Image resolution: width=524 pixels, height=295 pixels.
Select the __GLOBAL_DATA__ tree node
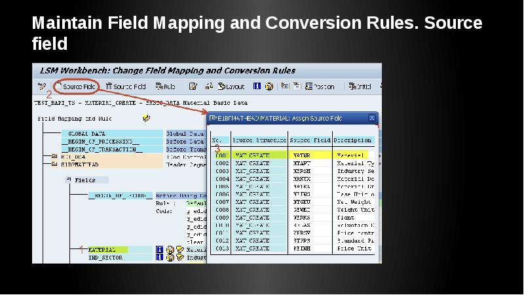(112, 134)
